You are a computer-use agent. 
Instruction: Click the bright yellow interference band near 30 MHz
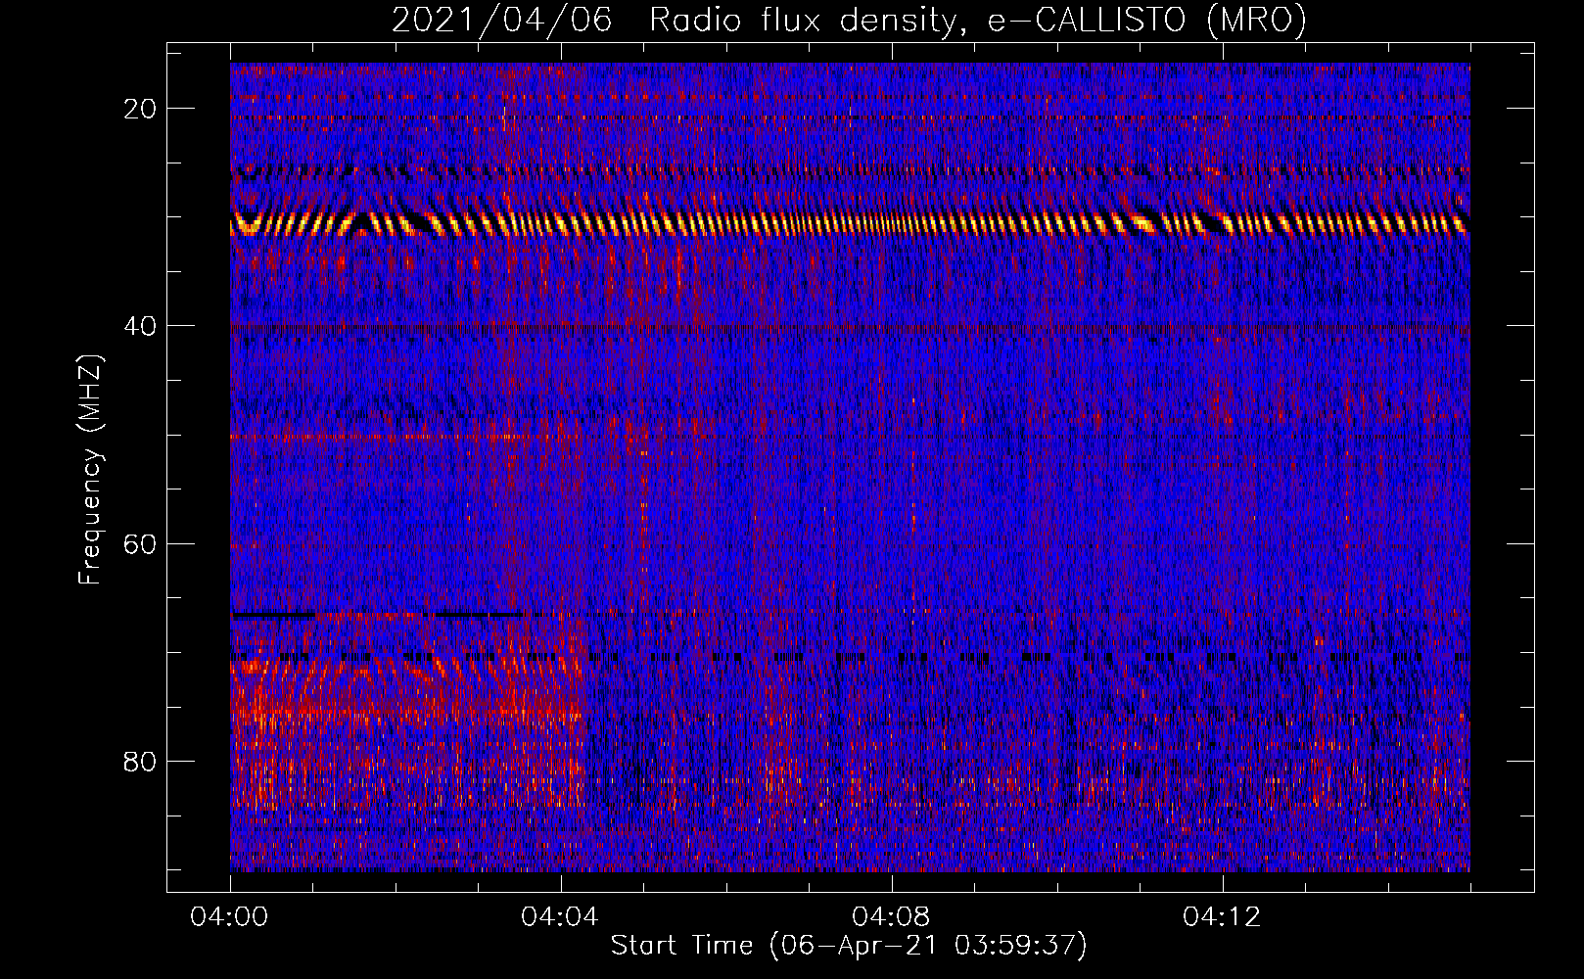click(x=849, y=223)
